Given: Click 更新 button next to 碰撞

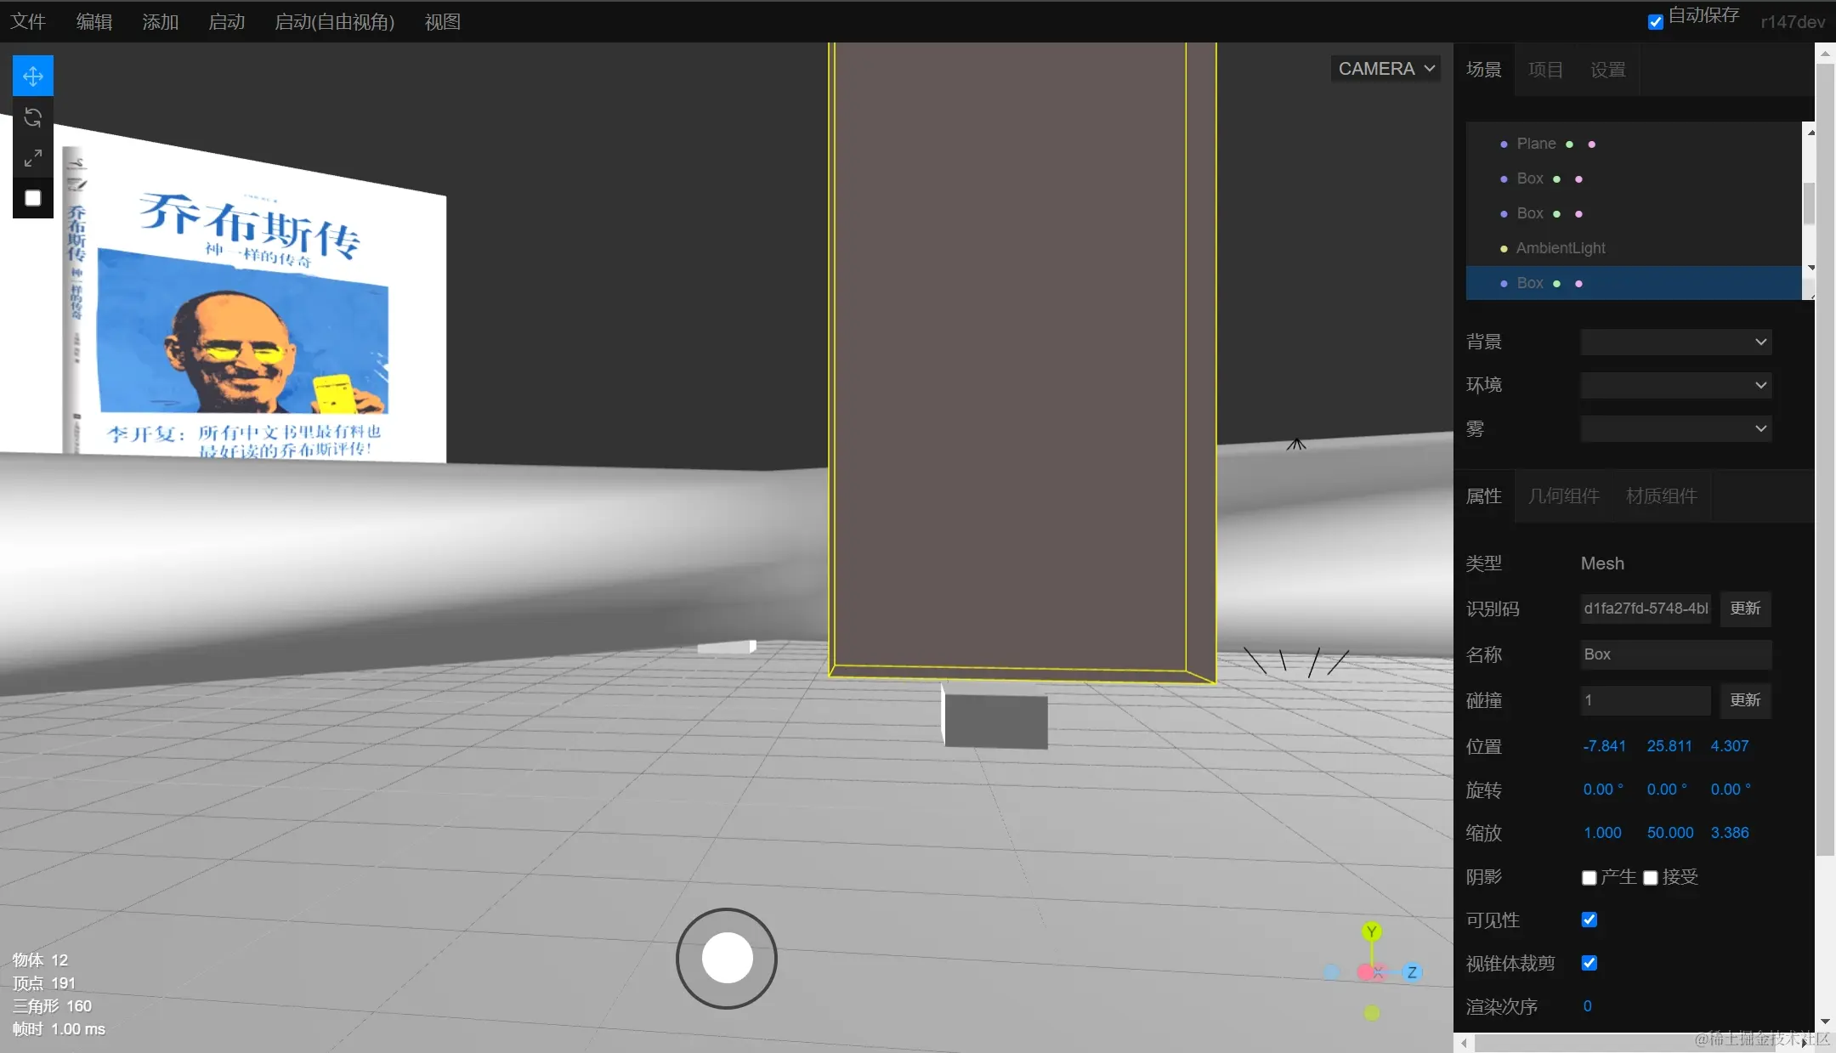Looking at the screenshot, I should 1745,700.
